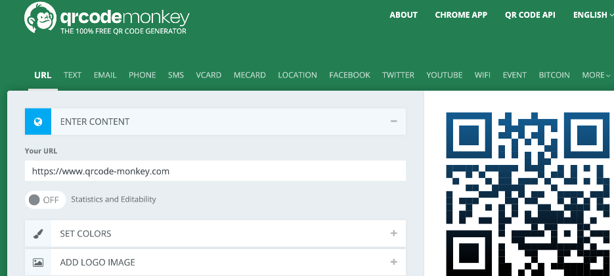This screenshot has height=276, width=614.
Task: Choose the Bitcoin QR type tab
Action: click(x=554, y=75)
